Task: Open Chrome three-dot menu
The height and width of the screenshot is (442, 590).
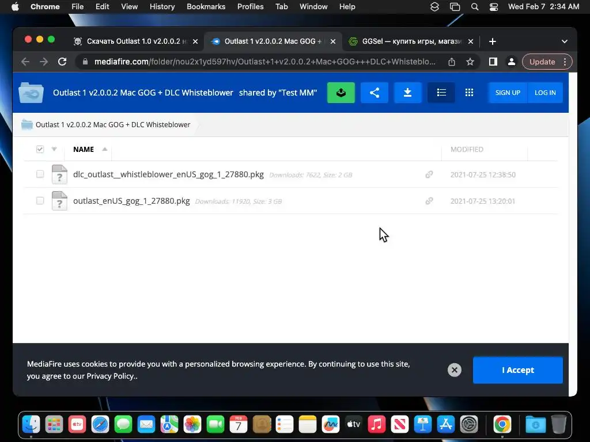Action: (565, 62)
